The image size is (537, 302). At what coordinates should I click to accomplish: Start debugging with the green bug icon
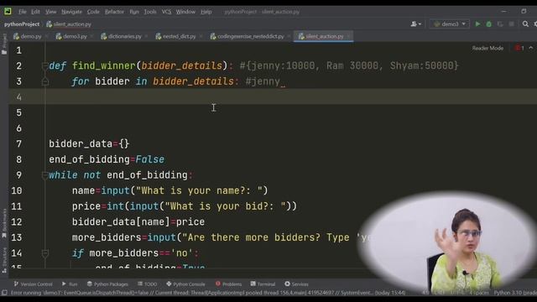coord(488,24)
